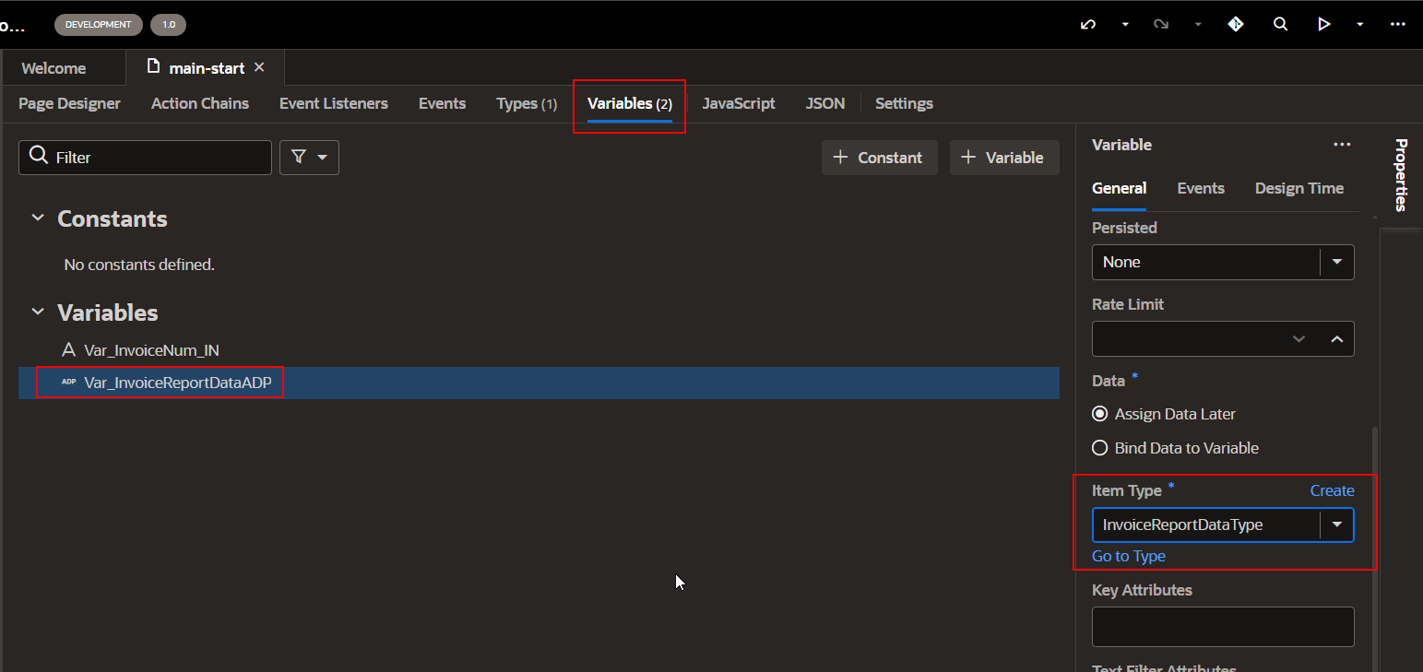Click the 'No constants defined.' text
1423x672 pixels.
[139, 265]
